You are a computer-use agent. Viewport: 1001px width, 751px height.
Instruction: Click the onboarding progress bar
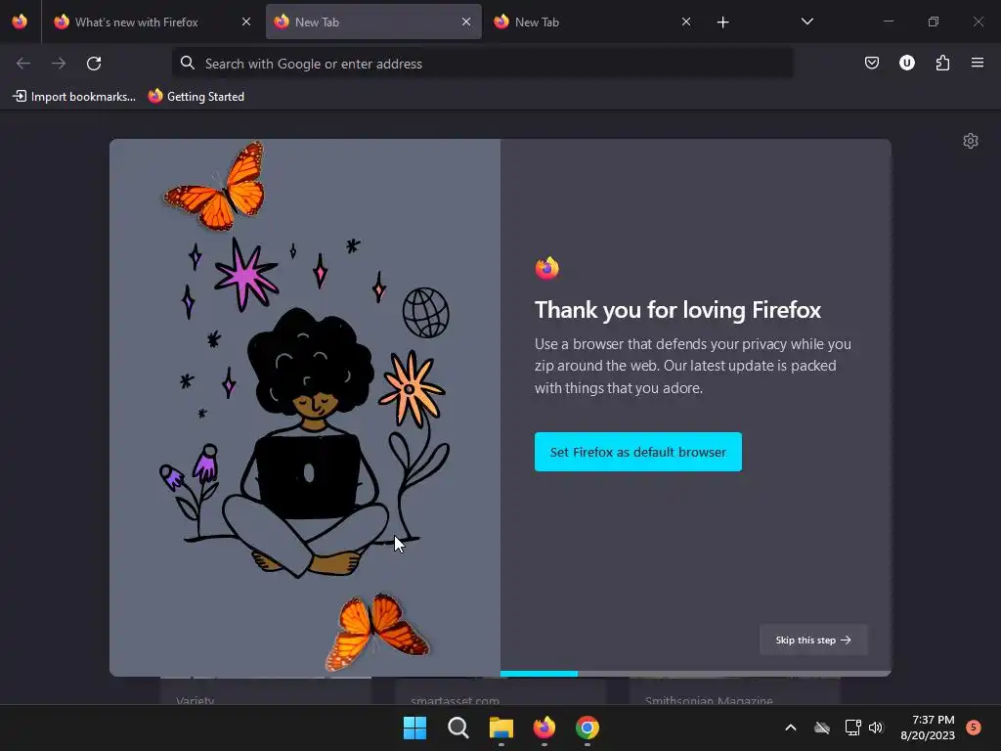click(695, 674)
